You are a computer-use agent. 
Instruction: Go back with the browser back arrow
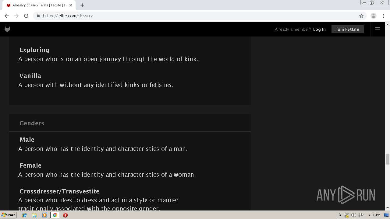click(x=7, y=16)
